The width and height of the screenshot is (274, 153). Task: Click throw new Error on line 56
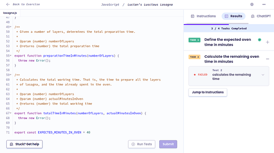click(x=34, y=60)
